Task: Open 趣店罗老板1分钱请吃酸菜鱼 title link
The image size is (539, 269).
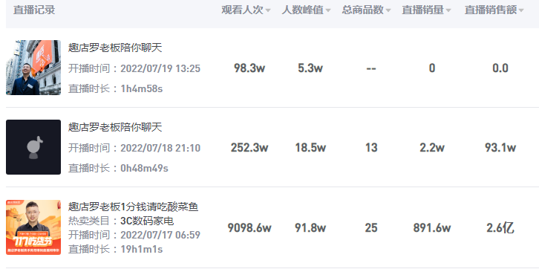Action: 134,207
